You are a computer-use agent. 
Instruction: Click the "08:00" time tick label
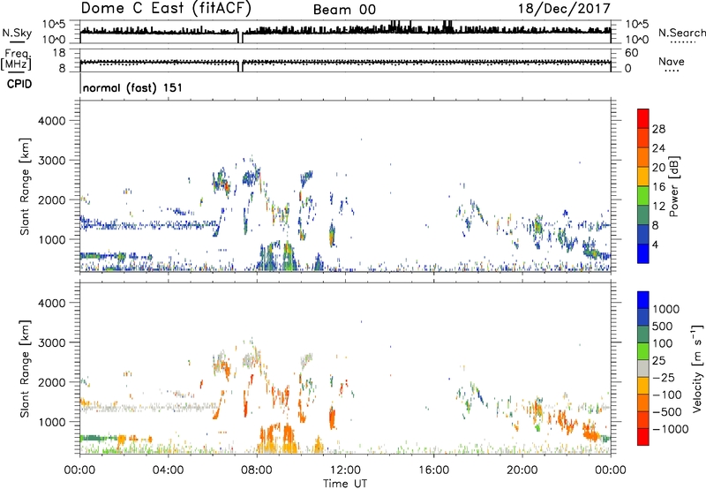(x=257, y=470)
